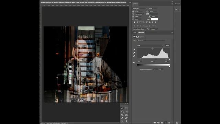Open the RGB channel dropdown in Levels
Screen dimensions: 220x124
click(x=150, y=45)
